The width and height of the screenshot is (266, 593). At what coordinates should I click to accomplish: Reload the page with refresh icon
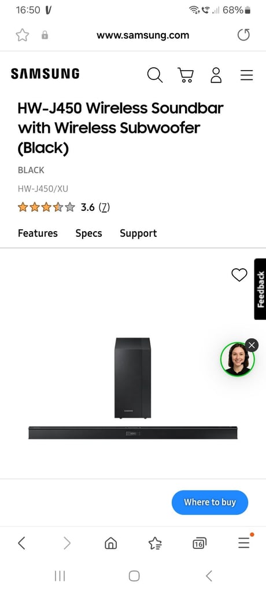243,35
